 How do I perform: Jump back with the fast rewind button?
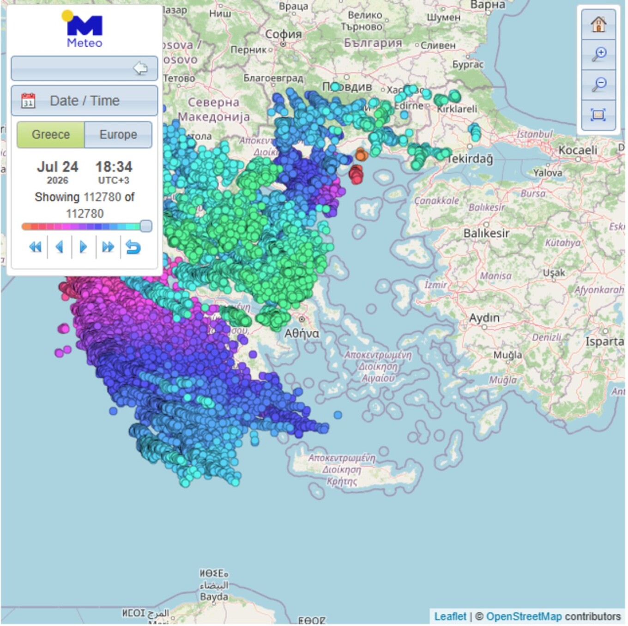[x=35, y=247]
